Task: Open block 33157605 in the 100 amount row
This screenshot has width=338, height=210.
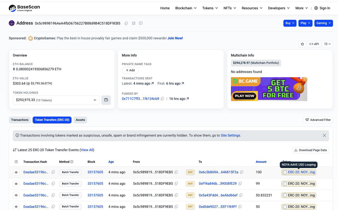Action: tap(95, 172)
